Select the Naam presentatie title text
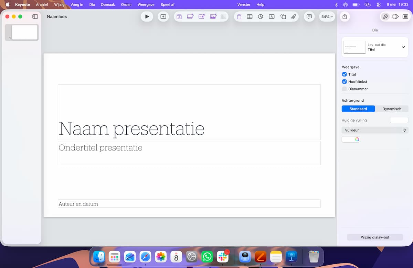The height and width of the screenshot is (268, 413). (131, 129)
